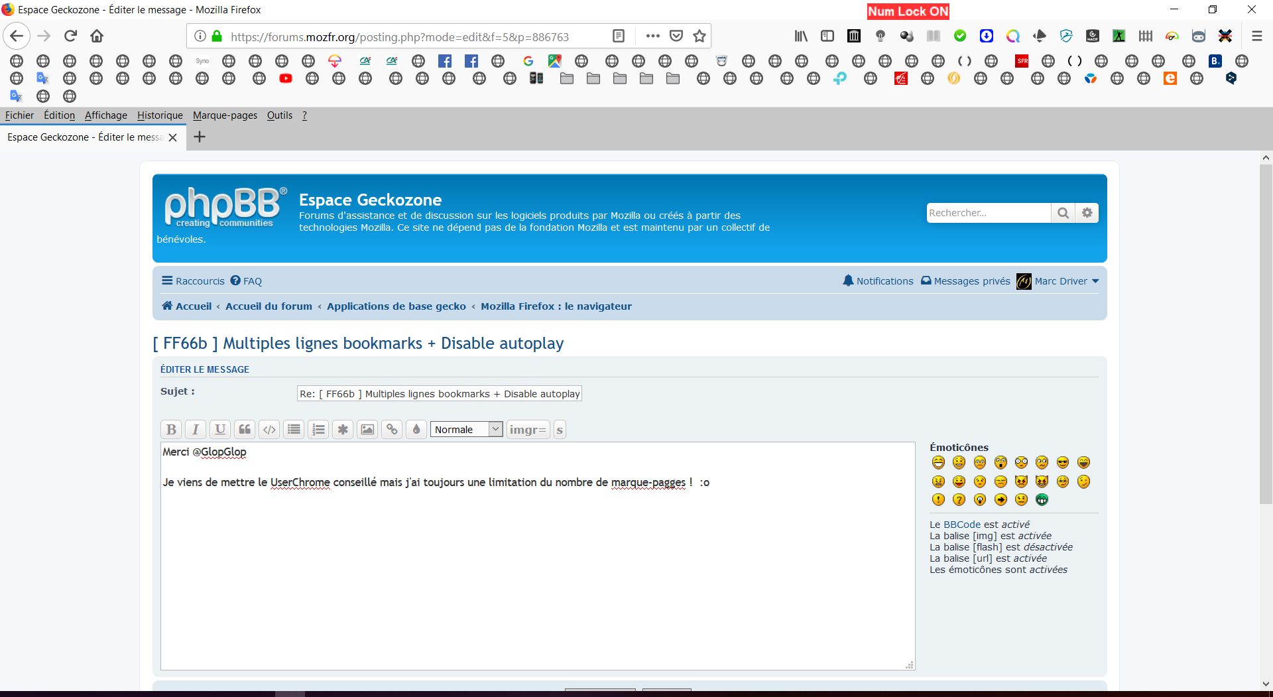Screen dimensions: 1273x697
Task: Click inside the message text area
Action: click(538, 556)
